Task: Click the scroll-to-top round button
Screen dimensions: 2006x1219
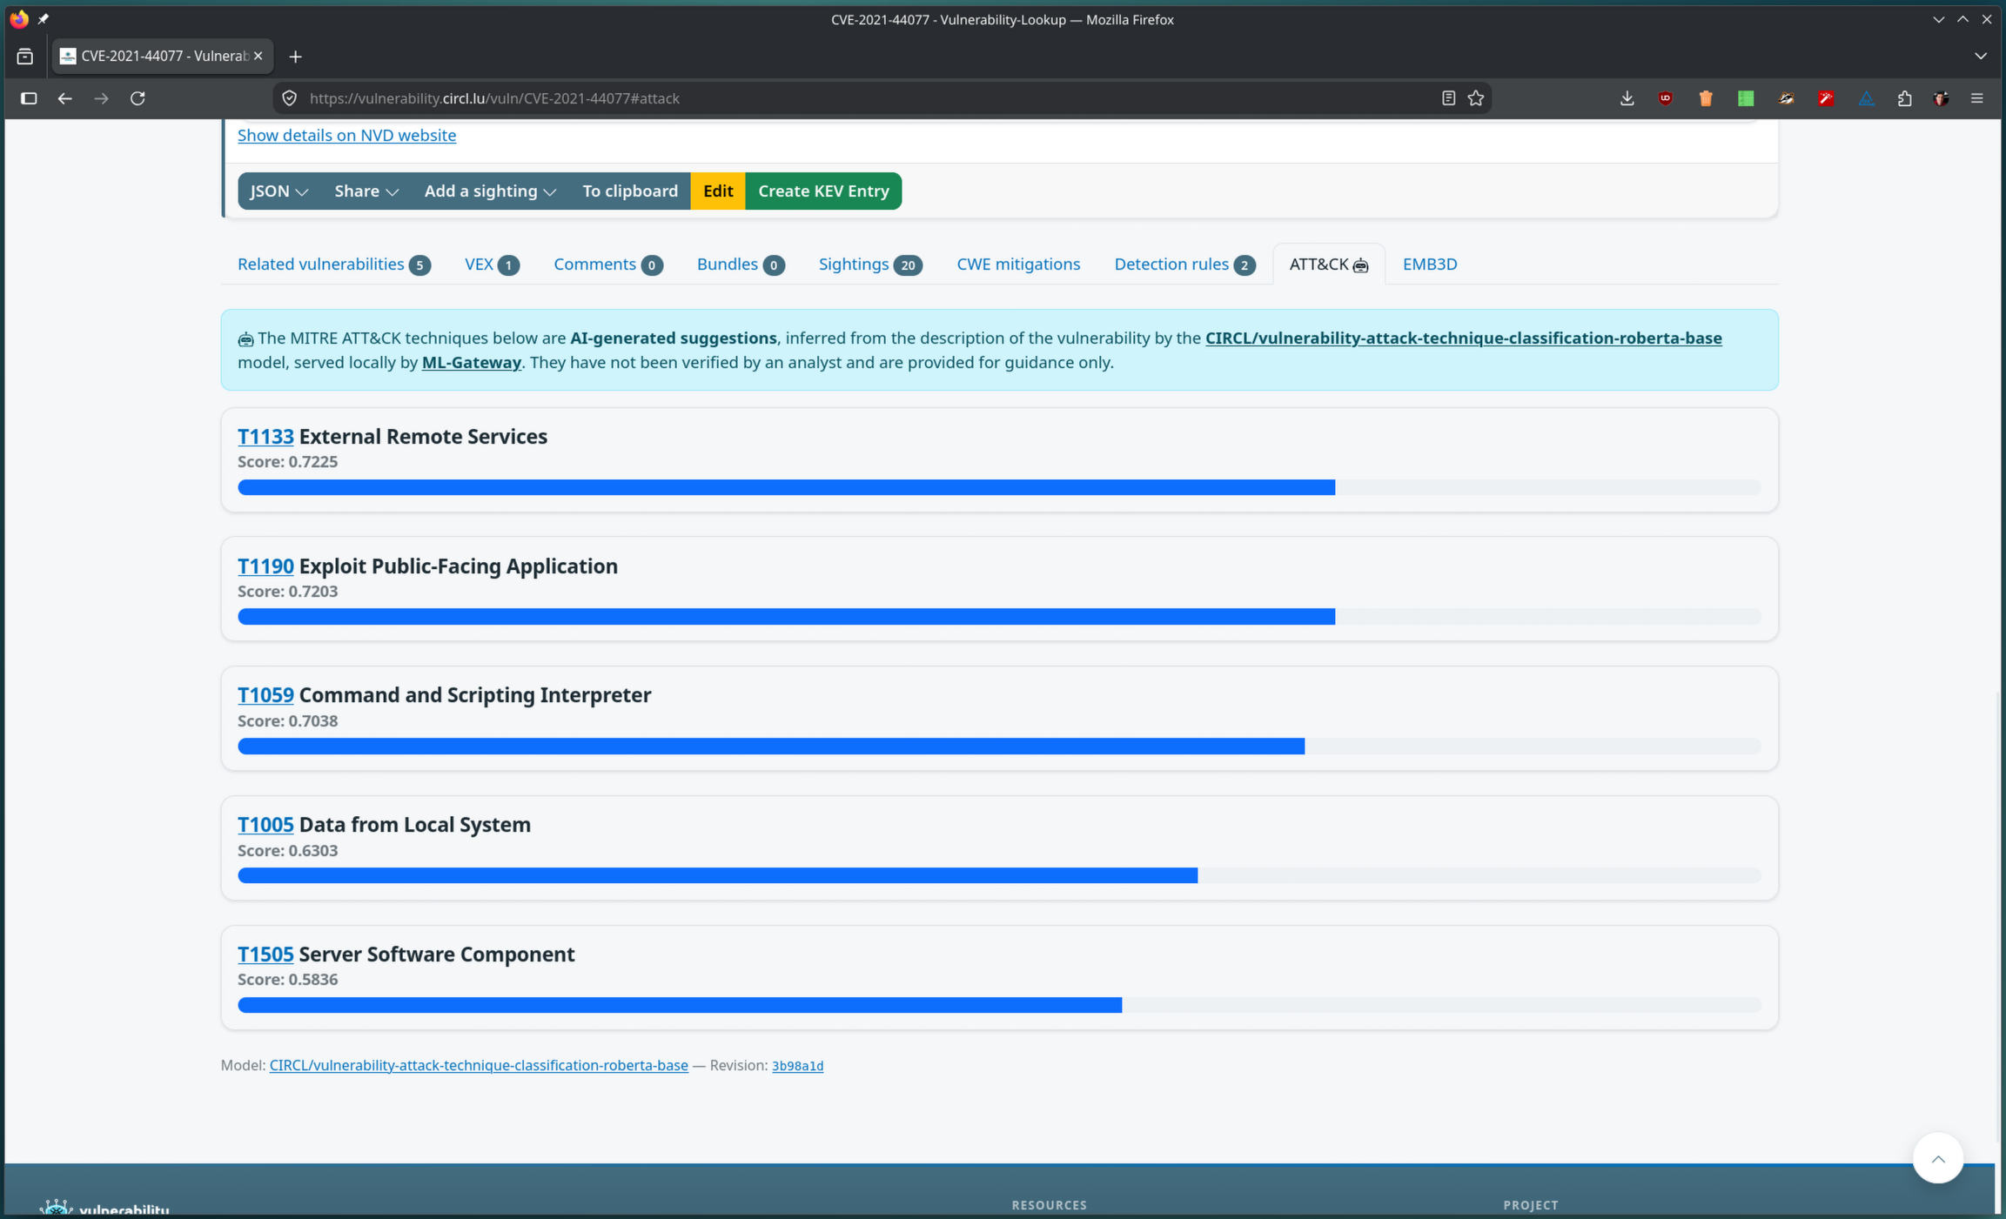Action: tap(1937, 1158)
